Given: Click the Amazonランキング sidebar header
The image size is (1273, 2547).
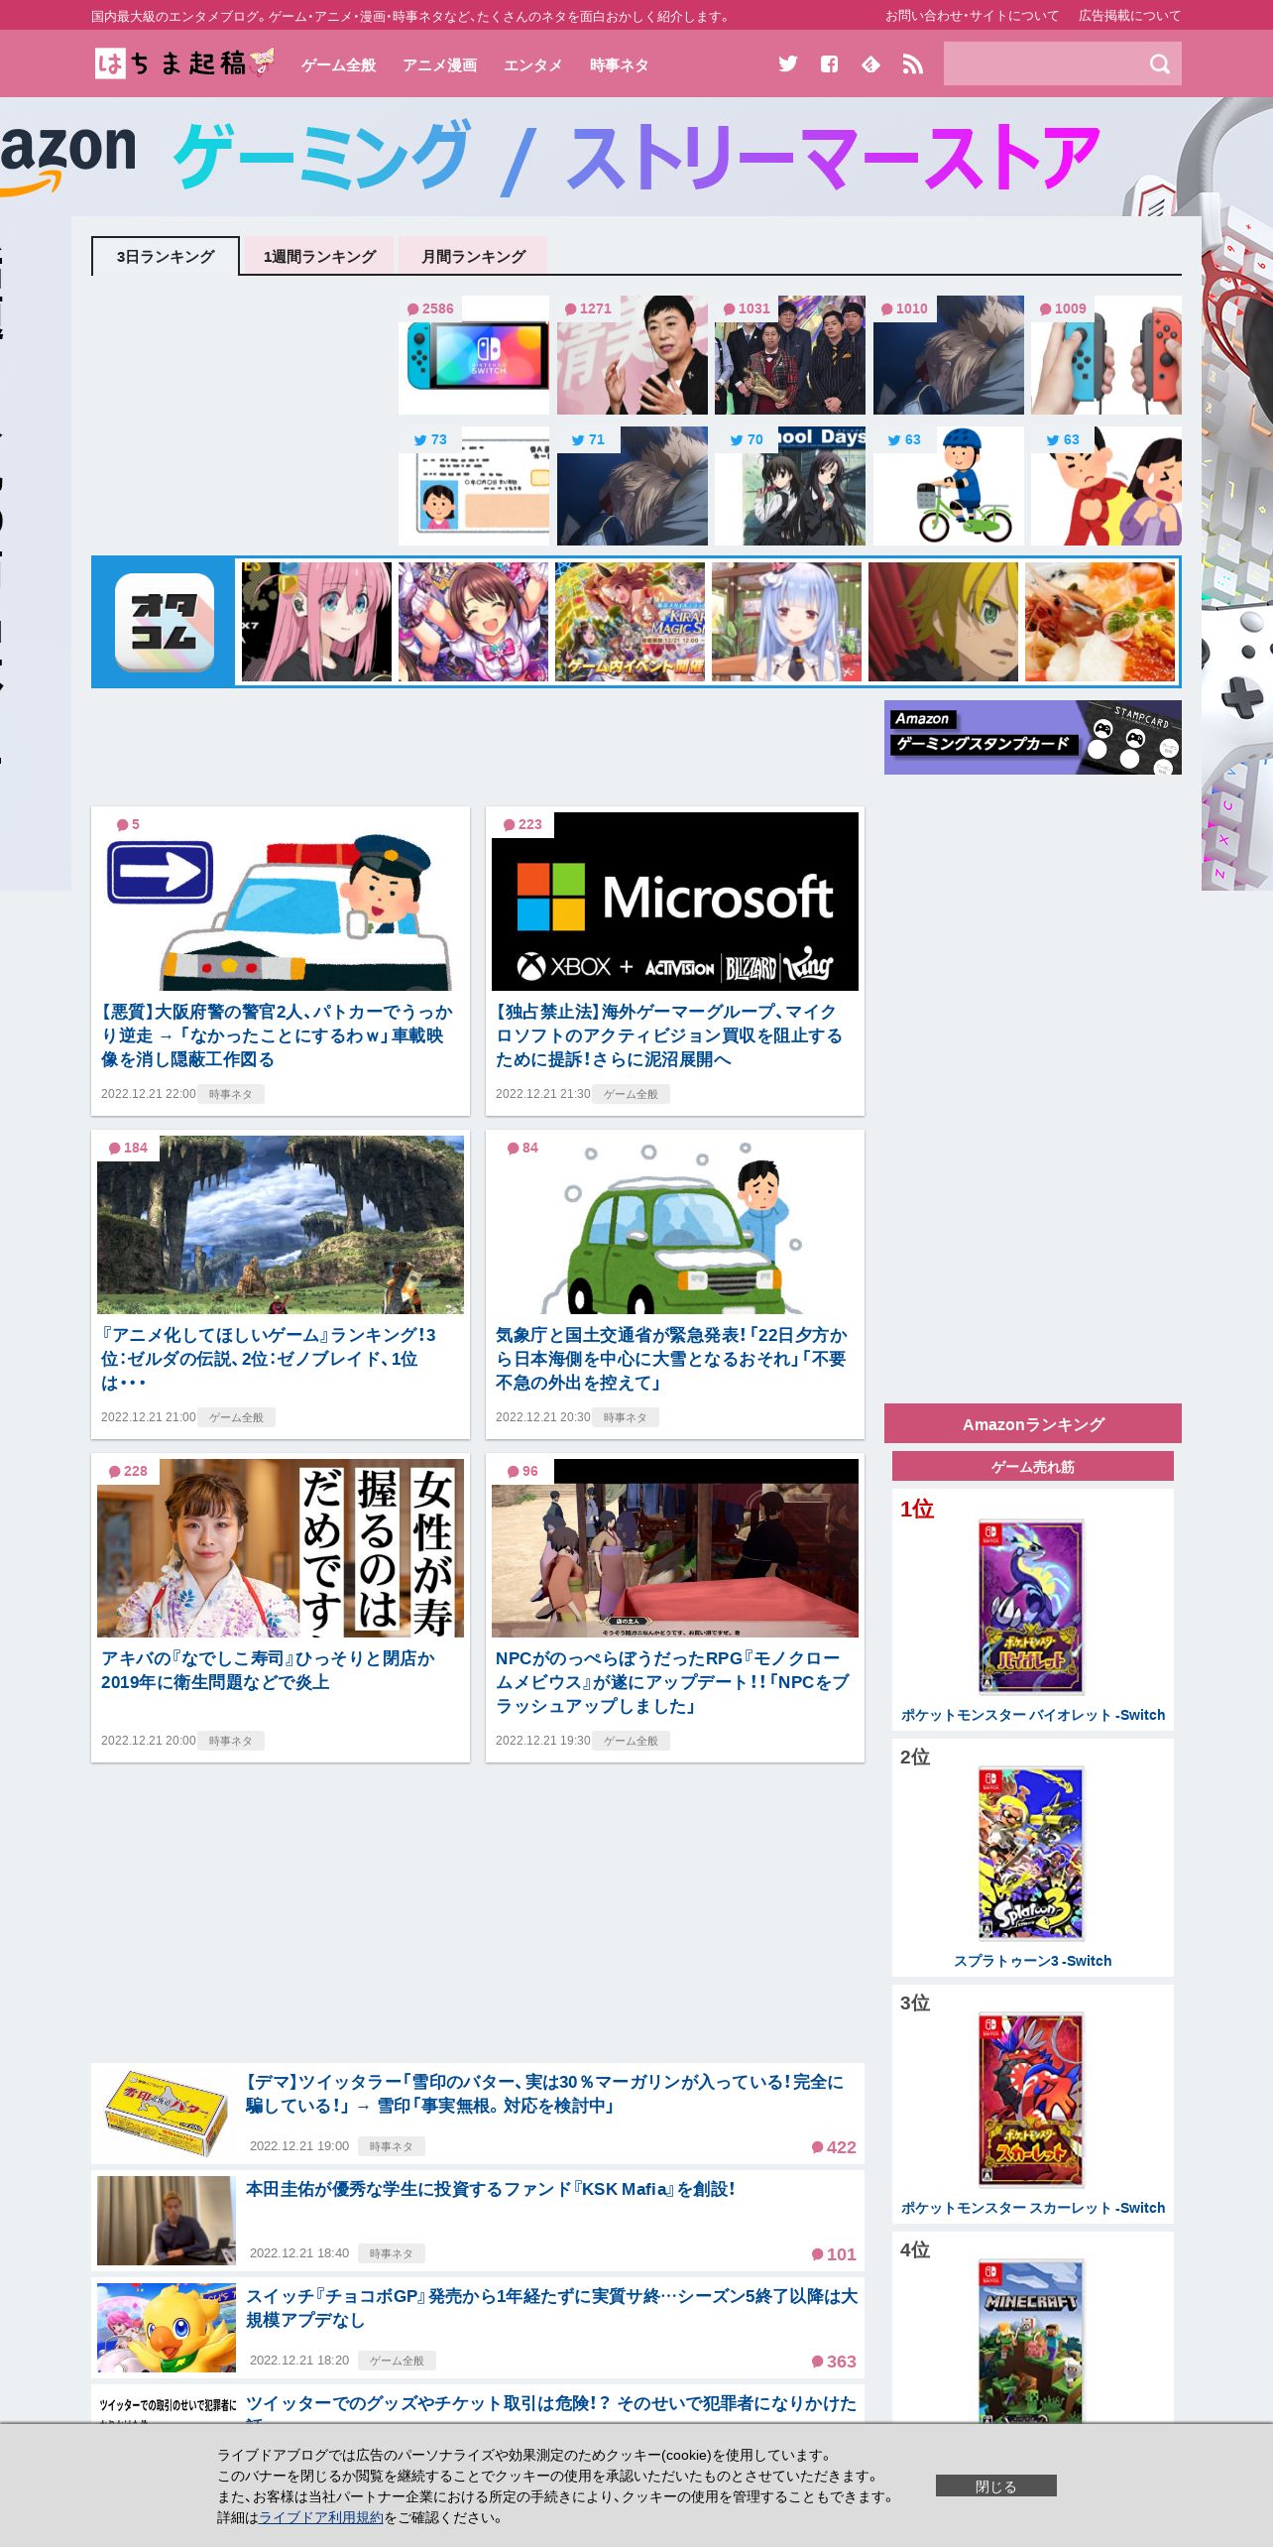Looking at the screenshot, I should pos(1033,1423).
